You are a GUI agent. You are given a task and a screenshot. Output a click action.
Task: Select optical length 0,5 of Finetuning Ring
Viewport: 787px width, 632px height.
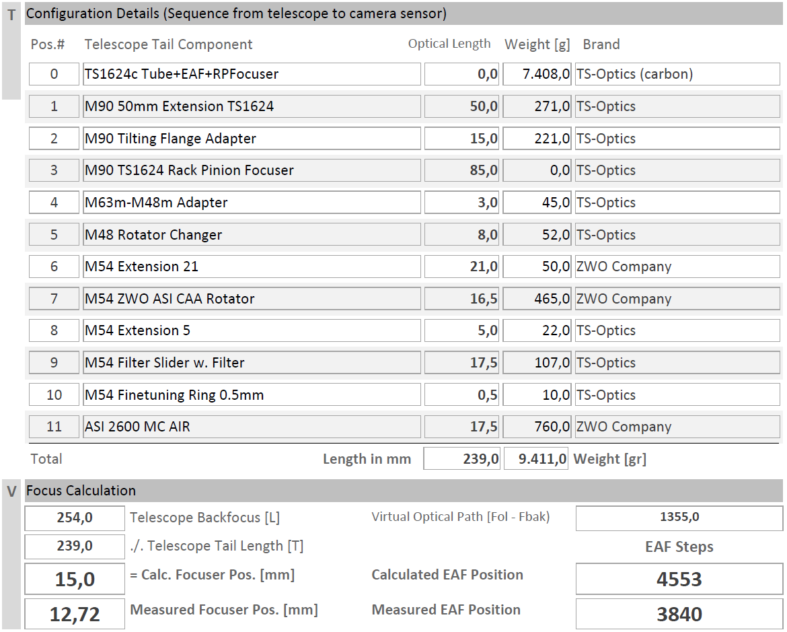click(x=461, y=395)
